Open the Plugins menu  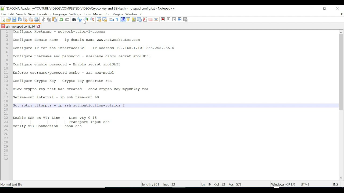pos(118,14)
